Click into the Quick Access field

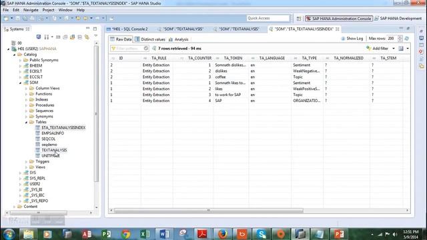pos(268,18)
